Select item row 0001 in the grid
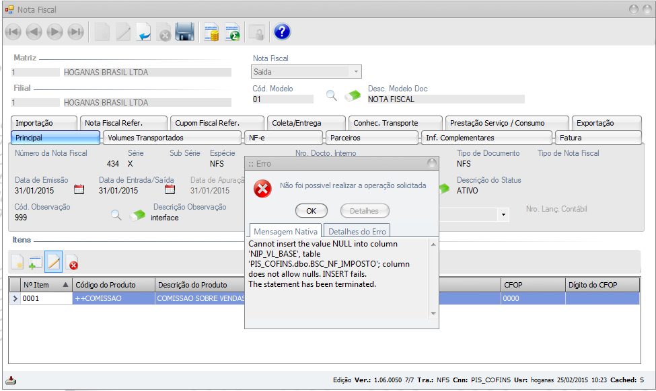 pos(46,298)
